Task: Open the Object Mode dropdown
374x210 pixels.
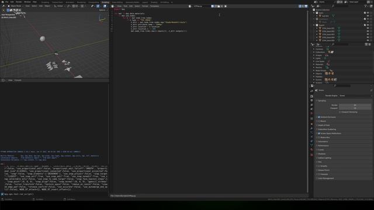Action: (16, 6)
